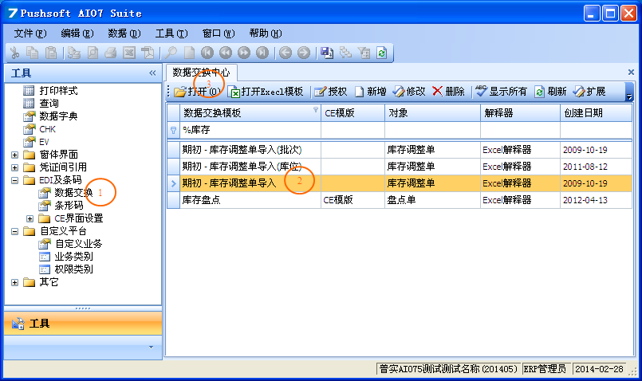
Task: Click the 打开Excel模板 toolbar button
Action: [x=266, y=92]
